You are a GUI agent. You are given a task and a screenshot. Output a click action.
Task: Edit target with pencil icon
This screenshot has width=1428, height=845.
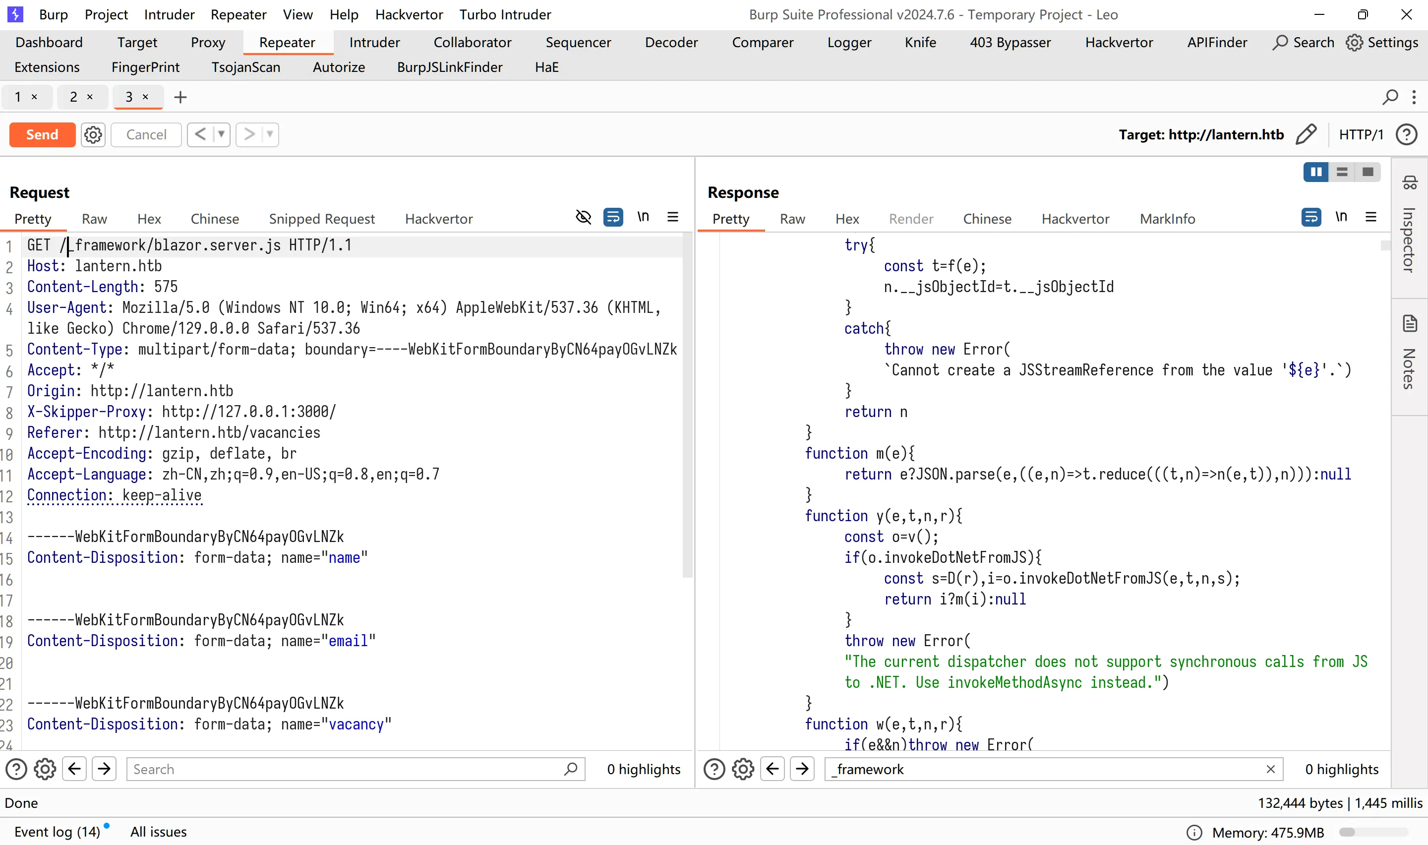1306,135
